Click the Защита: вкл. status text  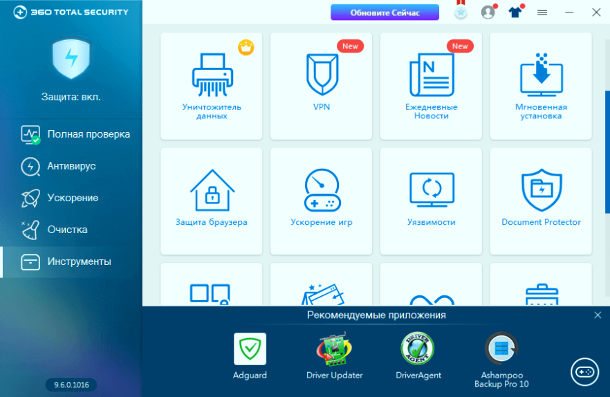(71, 97)
